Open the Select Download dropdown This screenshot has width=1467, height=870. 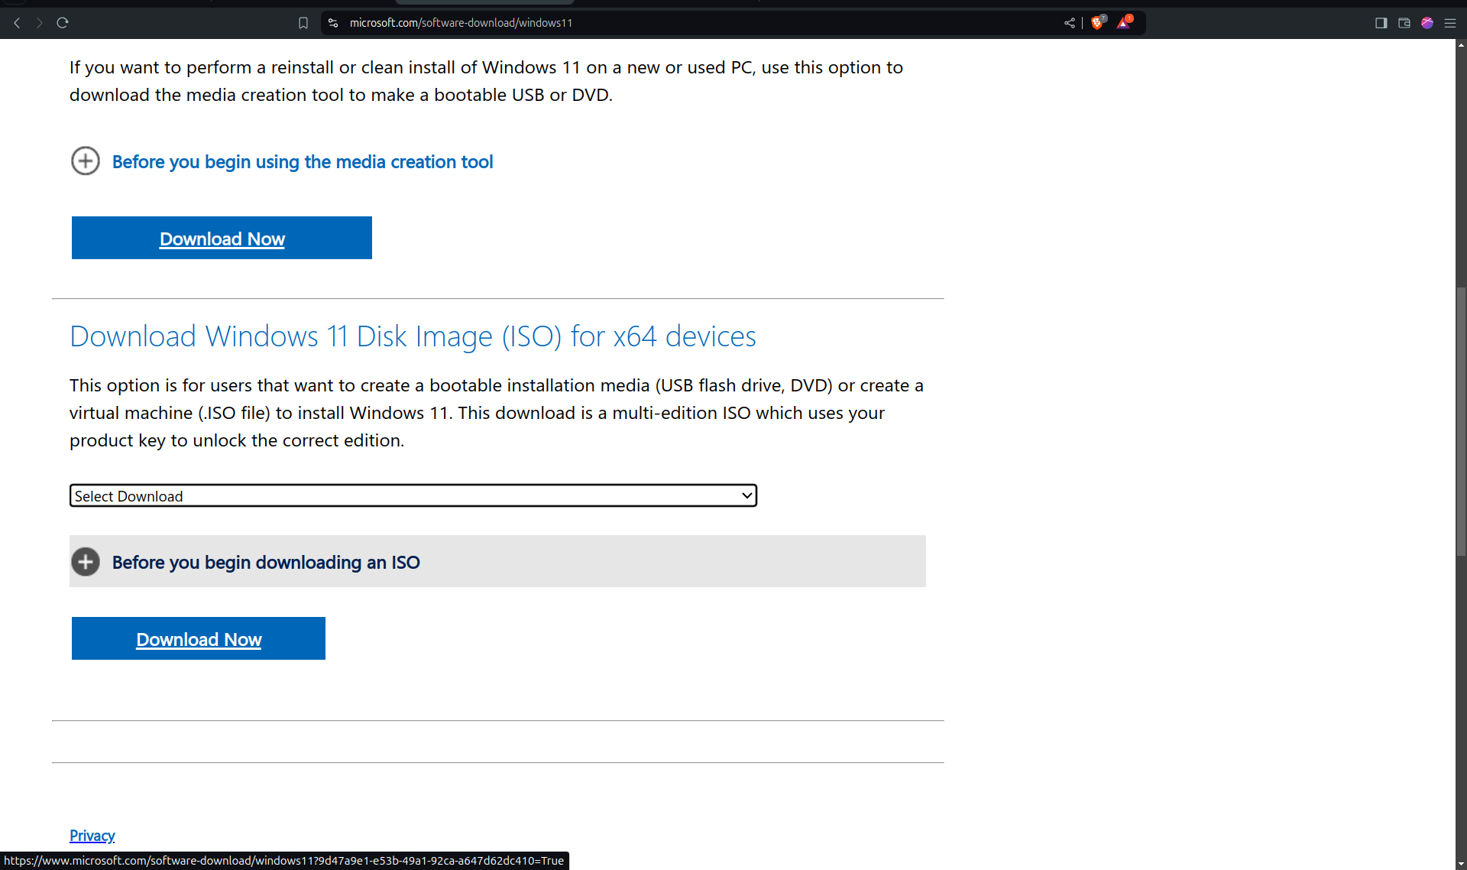click(x=413, y=495)
